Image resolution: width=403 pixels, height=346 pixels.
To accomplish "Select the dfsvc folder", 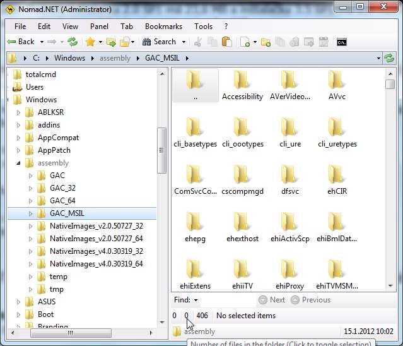I will 289,180.
